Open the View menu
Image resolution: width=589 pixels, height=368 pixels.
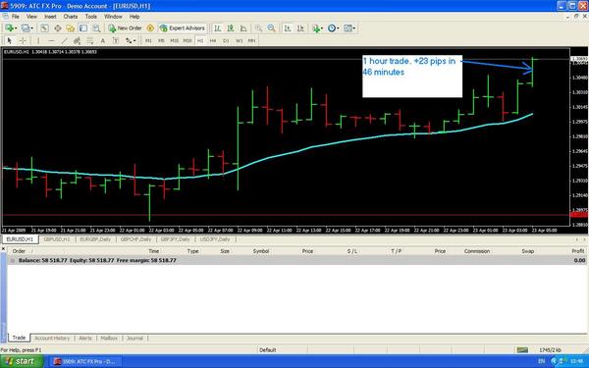tap(31, 17)
